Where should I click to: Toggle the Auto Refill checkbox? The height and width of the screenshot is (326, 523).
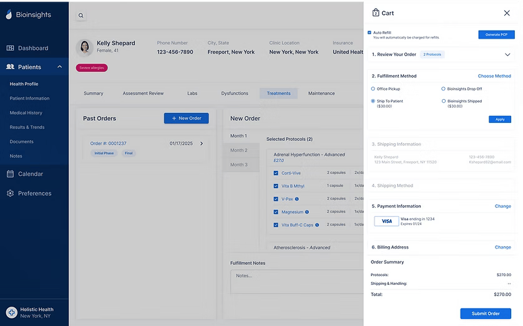click(x=369, y=32)
